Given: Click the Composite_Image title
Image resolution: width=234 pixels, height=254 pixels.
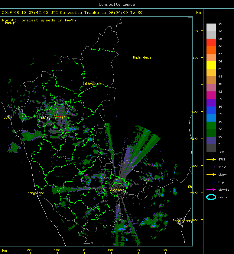Looking at the screenshot, I should pyautogui.click(x=117, y=5).
